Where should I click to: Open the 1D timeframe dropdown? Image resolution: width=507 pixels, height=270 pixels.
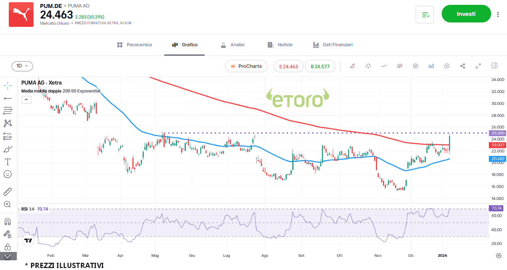tap(22, 66)
